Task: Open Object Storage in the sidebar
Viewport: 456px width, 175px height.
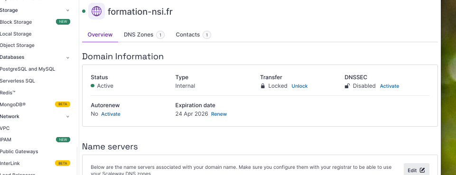Action: pos(17,46)
